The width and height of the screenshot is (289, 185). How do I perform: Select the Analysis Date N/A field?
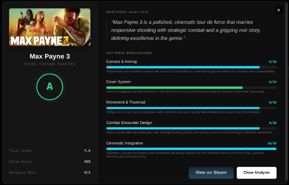(49, 172)
